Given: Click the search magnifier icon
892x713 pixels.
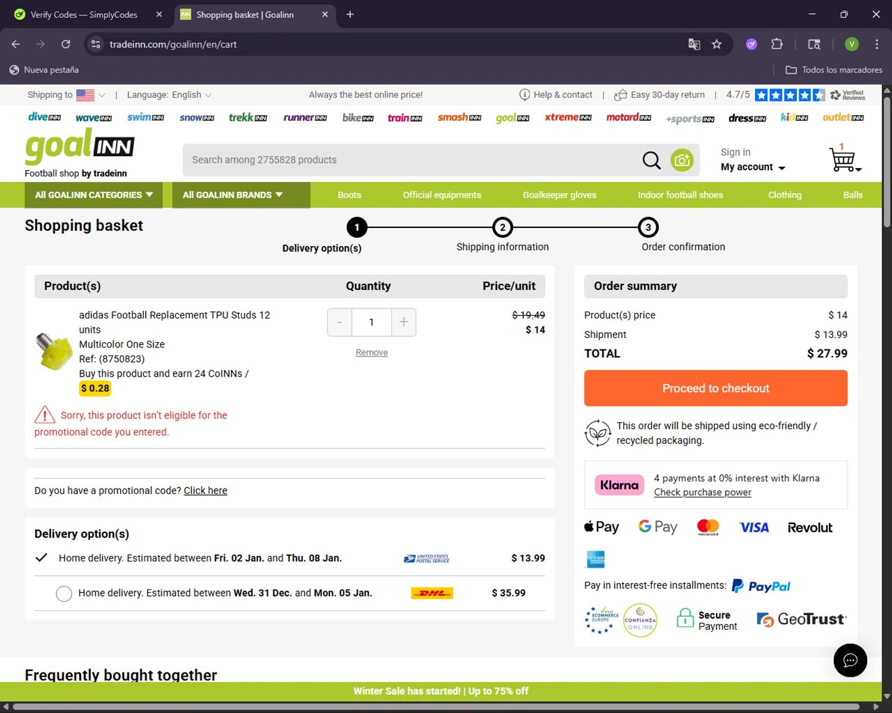Looking at the screenshot, I should pos(651,160).
